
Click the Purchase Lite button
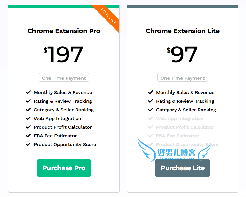[x=183, y=168]
